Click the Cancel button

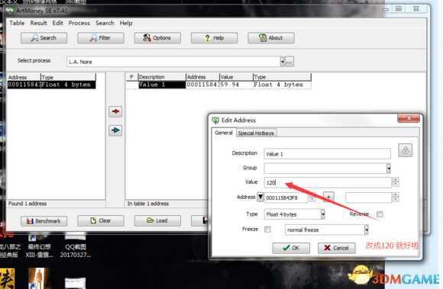[x=337, y=248]
